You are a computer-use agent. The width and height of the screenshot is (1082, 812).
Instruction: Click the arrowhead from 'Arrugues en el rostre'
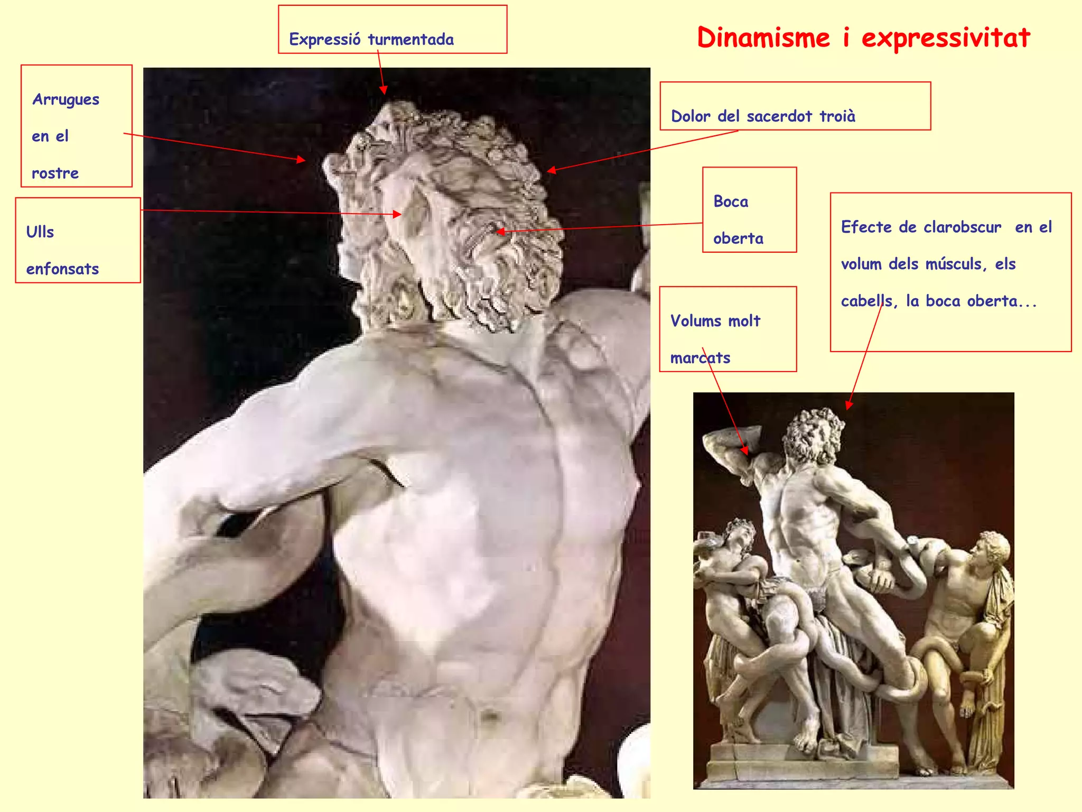tap(301, 159)
